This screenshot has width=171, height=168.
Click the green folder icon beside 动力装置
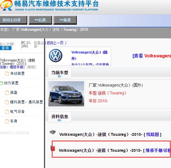1,83
